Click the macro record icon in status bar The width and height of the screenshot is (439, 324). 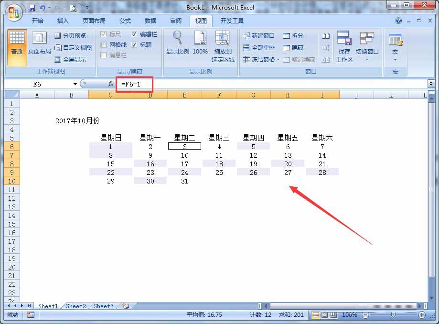pos(31,315)
